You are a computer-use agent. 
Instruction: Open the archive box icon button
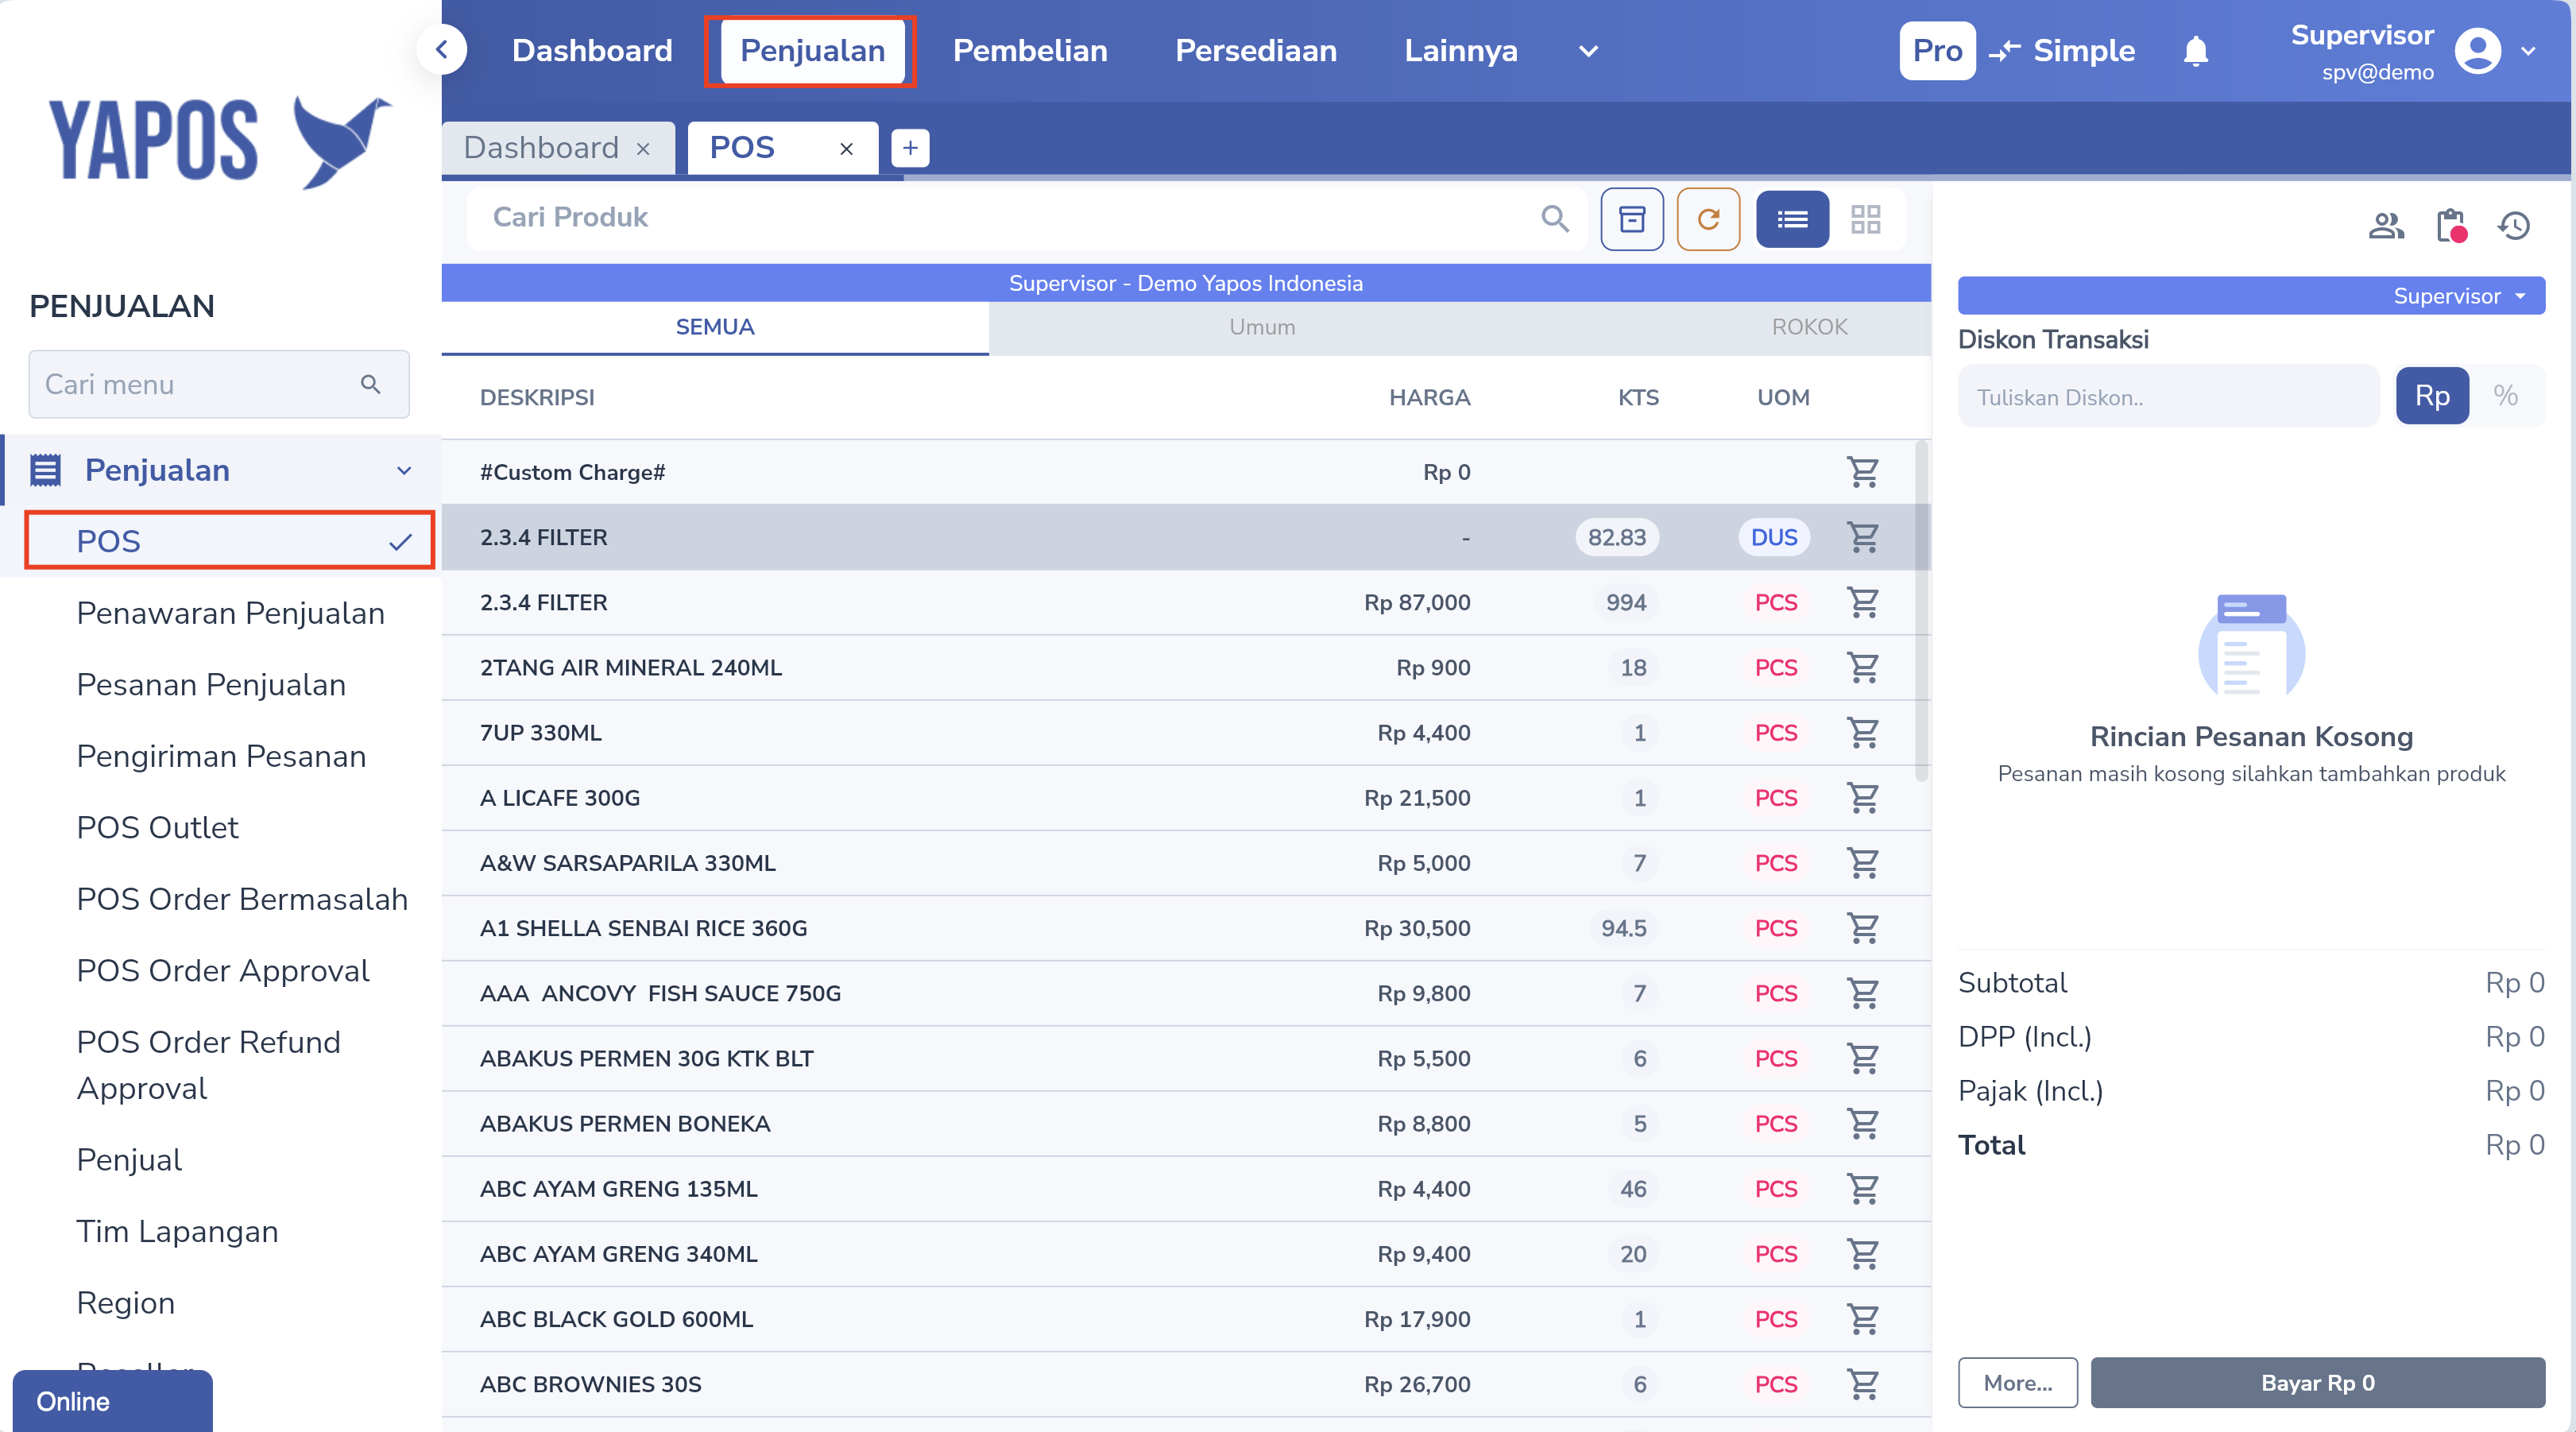(x=1632, y=219)
